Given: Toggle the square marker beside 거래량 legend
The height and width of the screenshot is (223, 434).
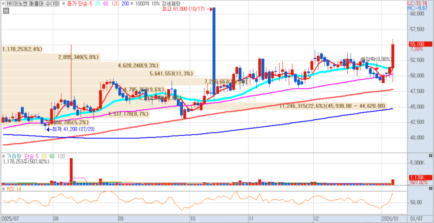Looking at the screenshot, I should (x=4, y=156).
